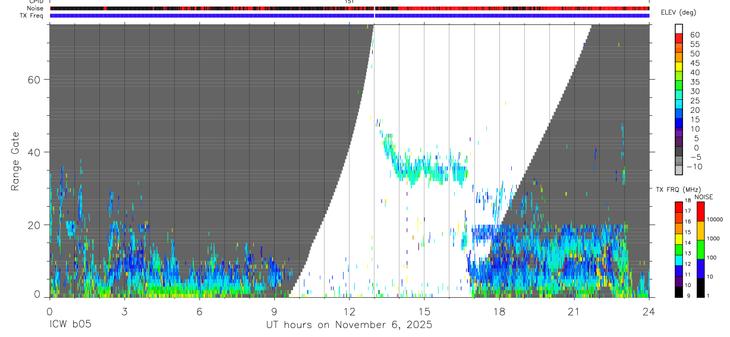Viewport: 730px width, 337px height.
Task: Click the Range Gate axis tick label '40'
Action: [x=33, y=152]
